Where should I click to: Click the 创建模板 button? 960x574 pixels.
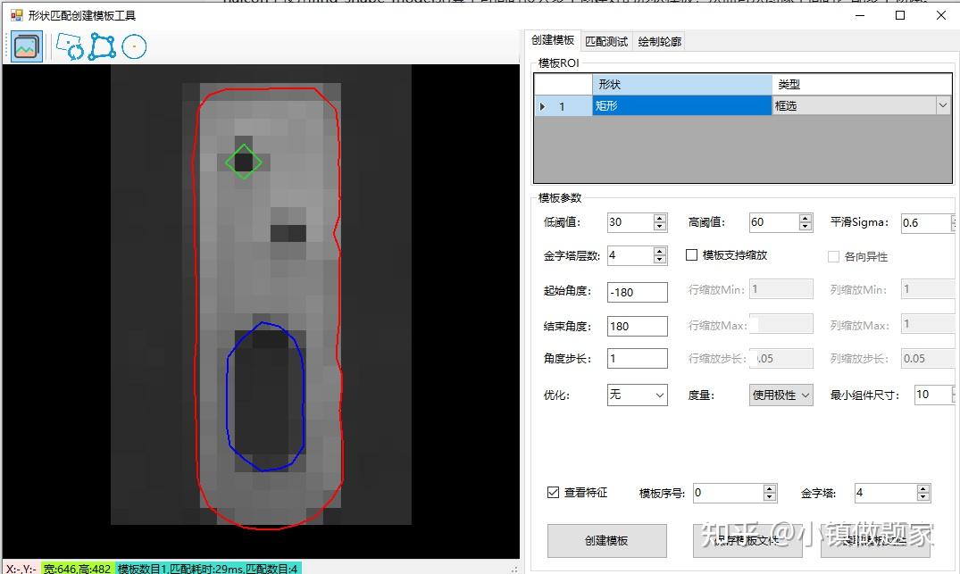click(x=605, y=540)
